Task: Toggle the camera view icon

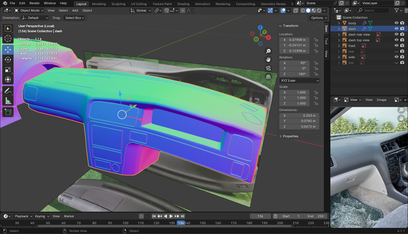Action: (268, 68)
